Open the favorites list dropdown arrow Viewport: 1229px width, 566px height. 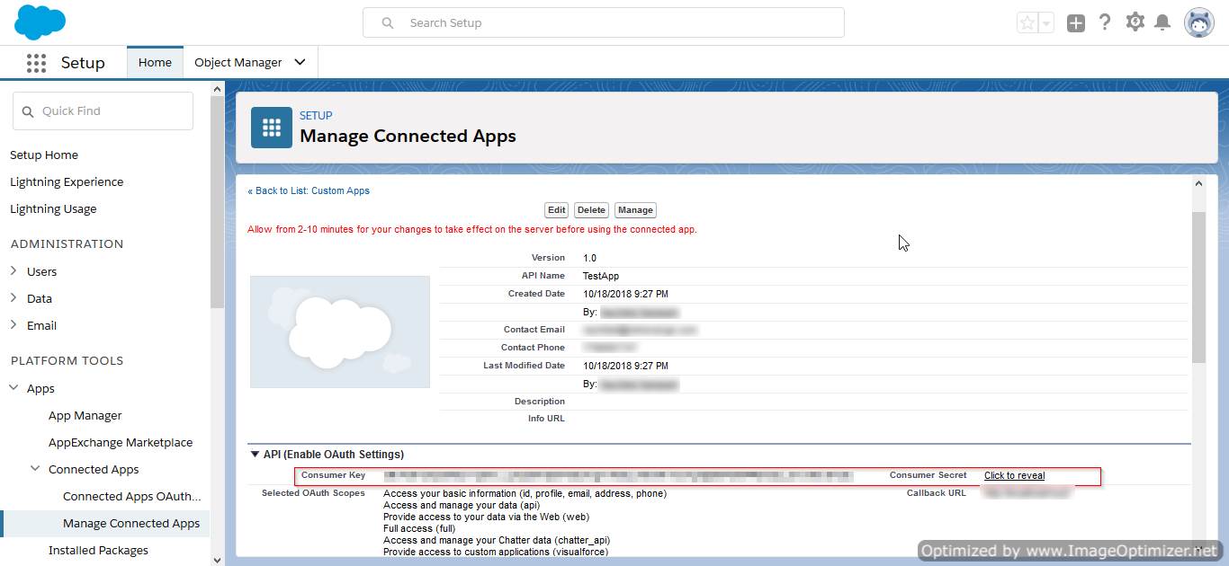(1045, 23)
